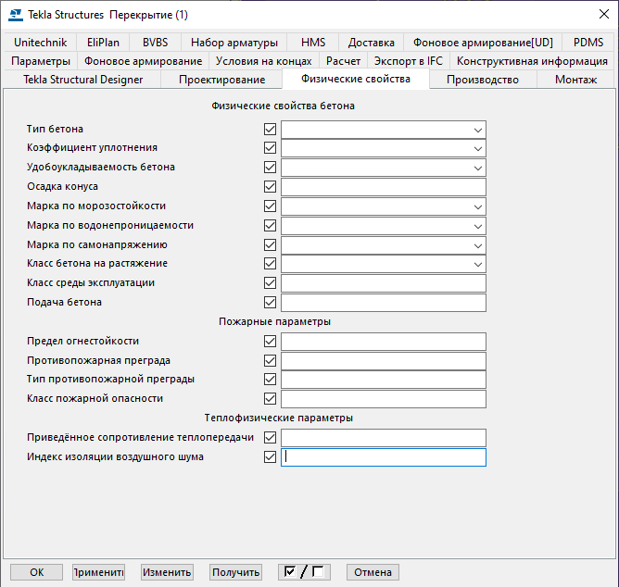Click the toggle-all checkboxes button at bottom
This screenshot has width=619, height=587.
tap(304, 572)
